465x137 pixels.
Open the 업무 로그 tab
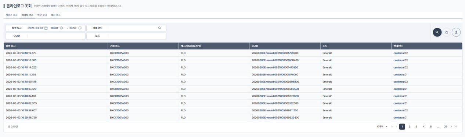[x=42, y=15]
